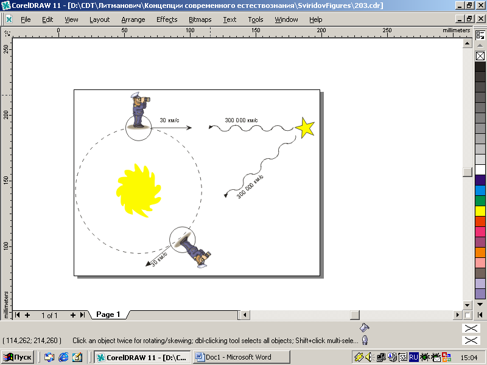
Task: Select the horizontal '300 000 км/с' label
Action: pos(241,120)
